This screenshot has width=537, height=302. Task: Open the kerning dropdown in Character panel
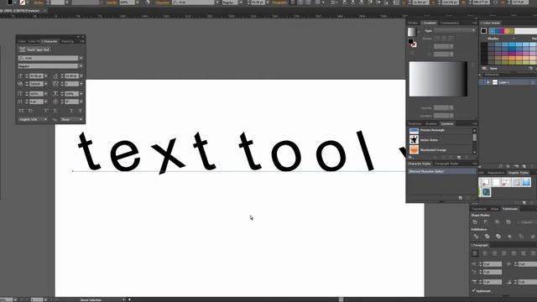coord(46,84)
